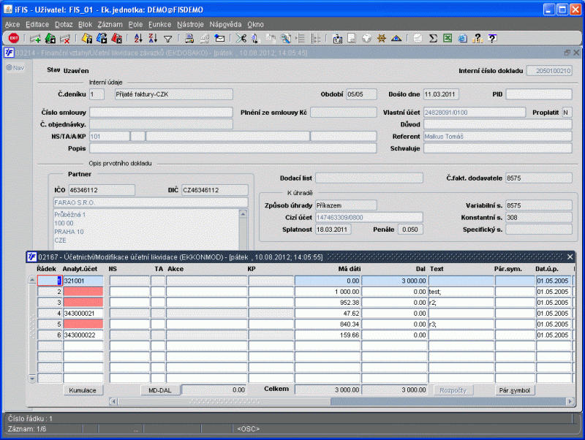Click the funnel filter toolbar icon
This screenshot has height=440, width=585.
click(167, 38)
